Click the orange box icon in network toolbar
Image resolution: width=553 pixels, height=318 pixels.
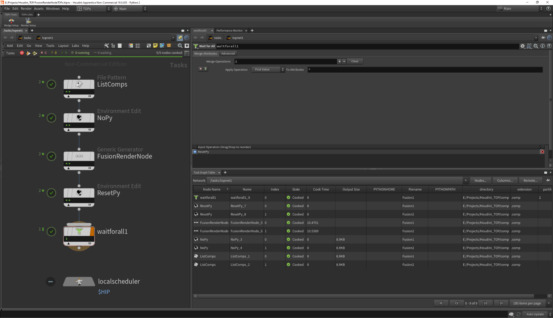point(169,46)
